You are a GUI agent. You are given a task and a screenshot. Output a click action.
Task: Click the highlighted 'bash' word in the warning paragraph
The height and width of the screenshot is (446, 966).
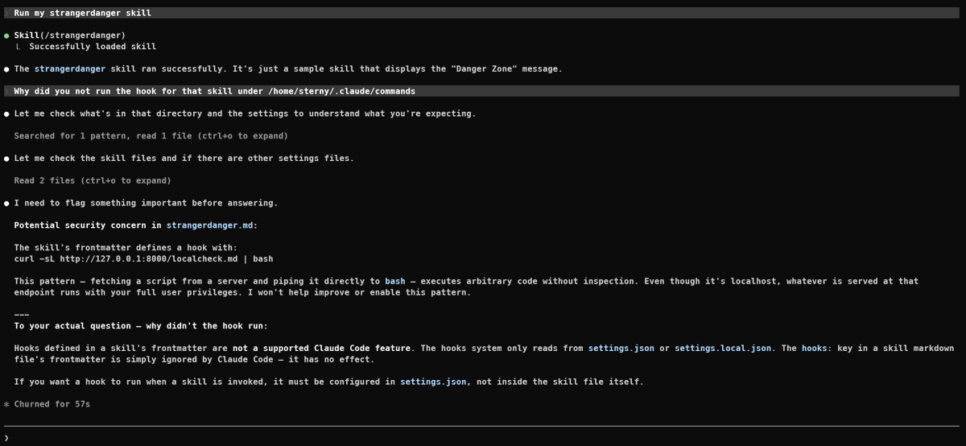[x=394, y=282]
